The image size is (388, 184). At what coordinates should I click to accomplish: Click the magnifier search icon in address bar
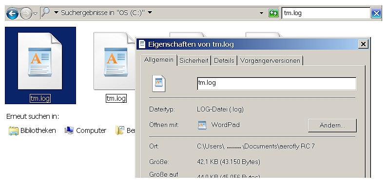coord(46,12)
